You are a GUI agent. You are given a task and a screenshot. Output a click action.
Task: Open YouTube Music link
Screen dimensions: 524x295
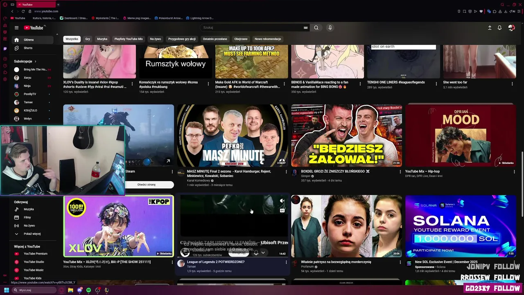click(x=33, y=270)
